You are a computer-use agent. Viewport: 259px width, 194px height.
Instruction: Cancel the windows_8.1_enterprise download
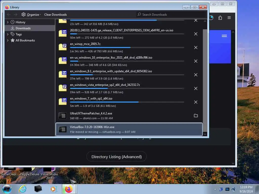tap(196, 75)
